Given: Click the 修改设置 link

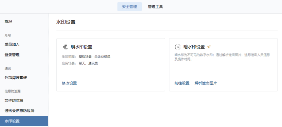Looking at the screenshot, I should (x=69, y=83).
